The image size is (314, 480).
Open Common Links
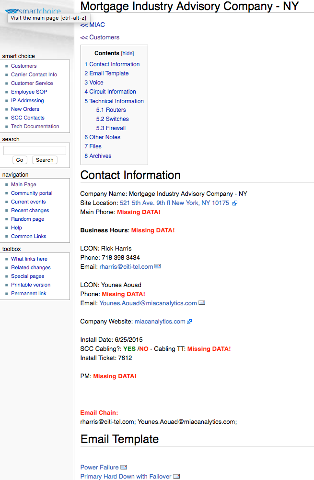coord(29,236)
